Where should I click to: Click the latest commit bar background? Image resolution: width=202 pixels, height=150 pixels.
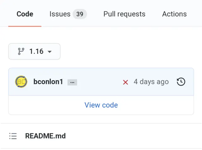coord(101,82)
